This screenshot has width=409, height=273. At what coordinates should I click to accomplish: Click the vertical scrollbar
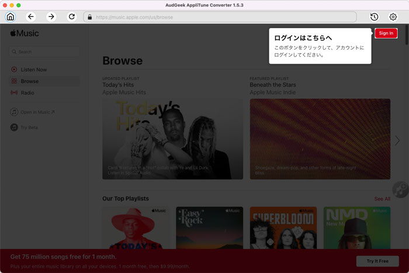click(x=407, y=34)
